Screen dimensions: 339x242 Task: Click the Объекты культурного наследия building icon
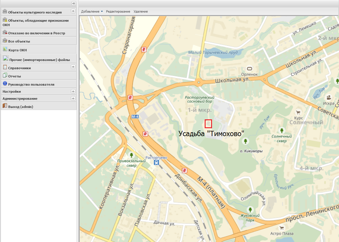[5, 12]
